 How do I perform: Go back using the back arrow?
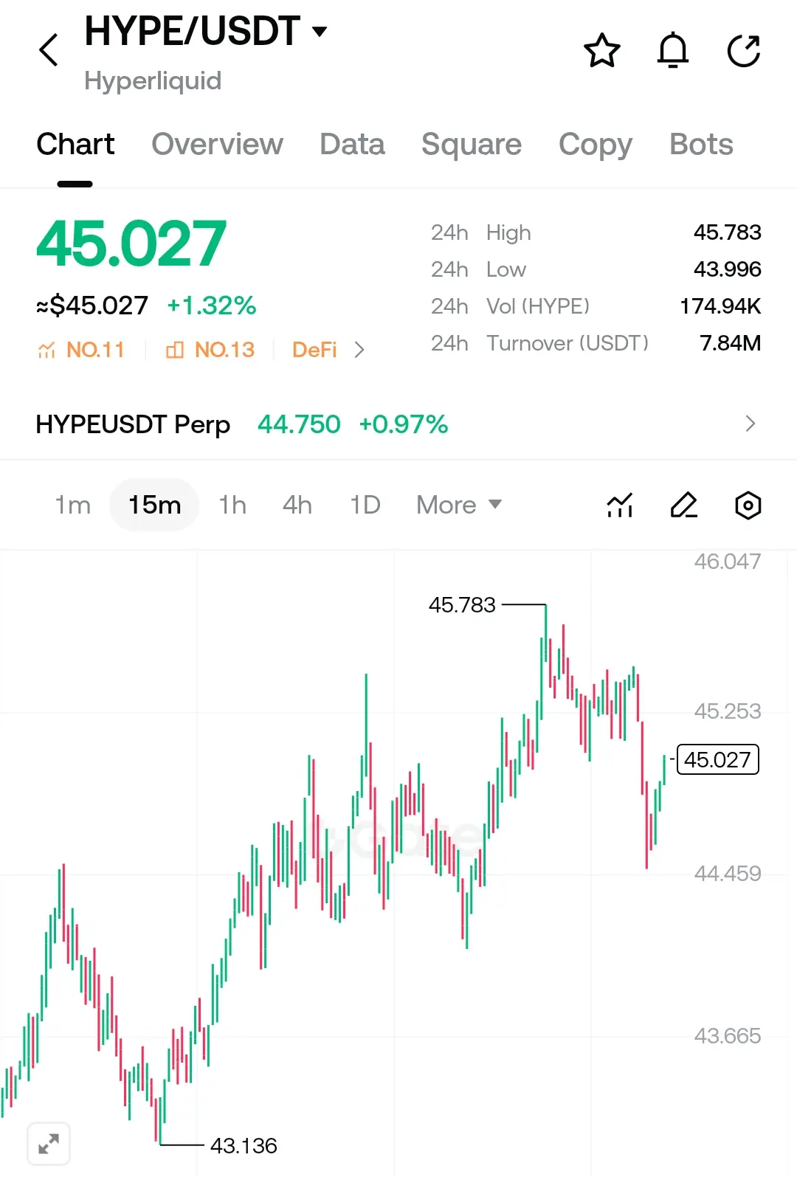click(x=49, y=50)
